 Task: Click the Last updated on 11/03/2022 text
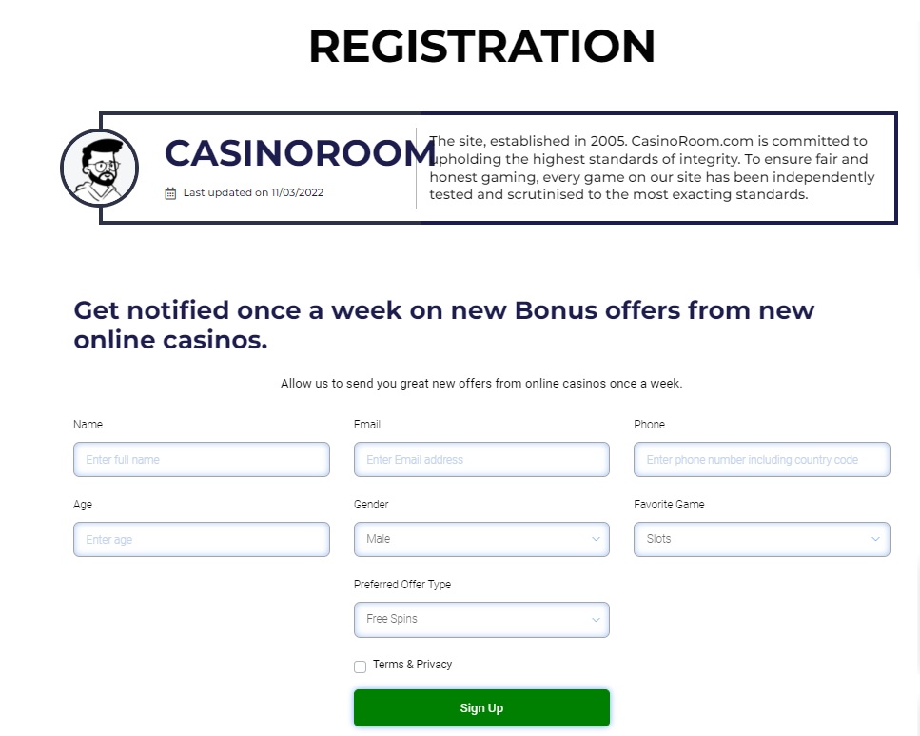(x=253, y=192)
